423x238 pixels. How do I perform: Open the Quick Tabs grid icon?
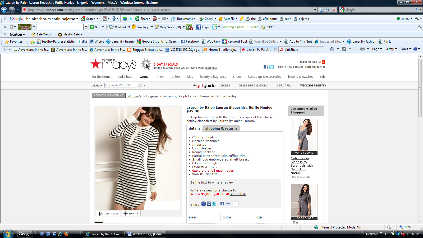[5, 49]
